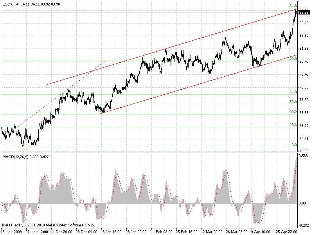This screenshot has height=235, width=313.
Task: Select the current price tag 83.98
Action: pos(303,13)
